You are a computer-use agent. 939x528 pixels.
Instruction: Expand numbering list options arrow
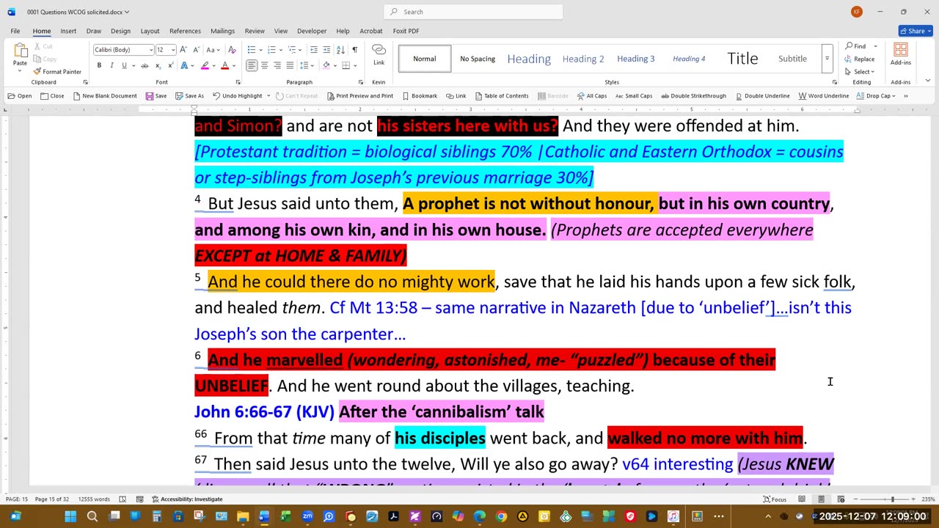coord(279,50)
